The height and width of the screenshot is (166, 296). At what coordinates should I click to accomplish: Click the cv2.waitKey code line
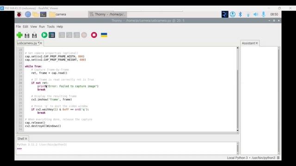click(x=60, y=109)
